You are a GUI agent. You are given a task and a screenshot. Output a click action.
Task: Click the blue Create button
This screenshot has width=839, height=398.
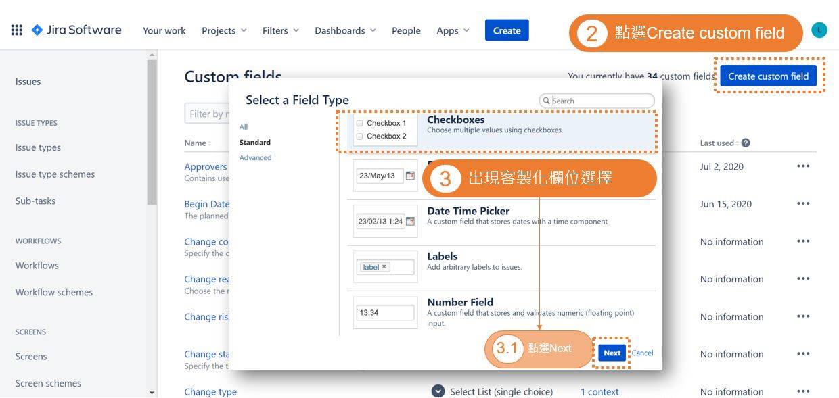[507, 30]
